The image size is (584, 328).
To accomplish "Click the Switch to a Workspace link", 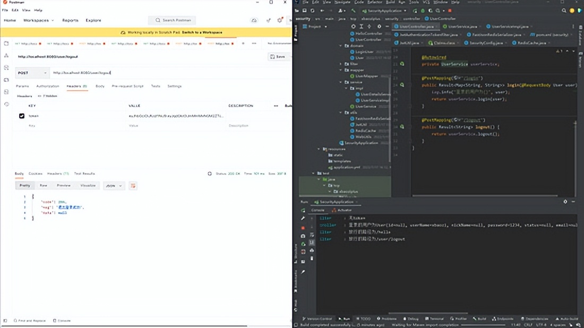I will pyautogui.click(x=202, y=32).
